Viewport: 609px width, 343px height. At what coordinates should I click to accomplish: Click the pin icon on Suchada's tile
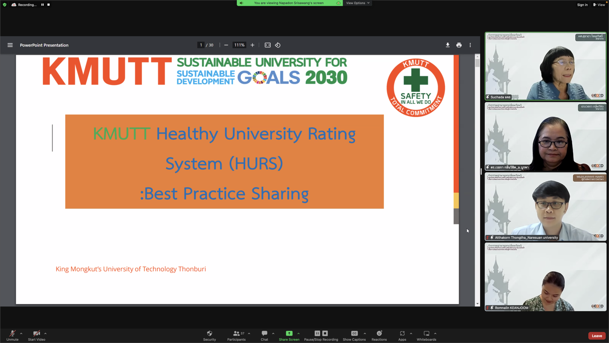(488, 97)
